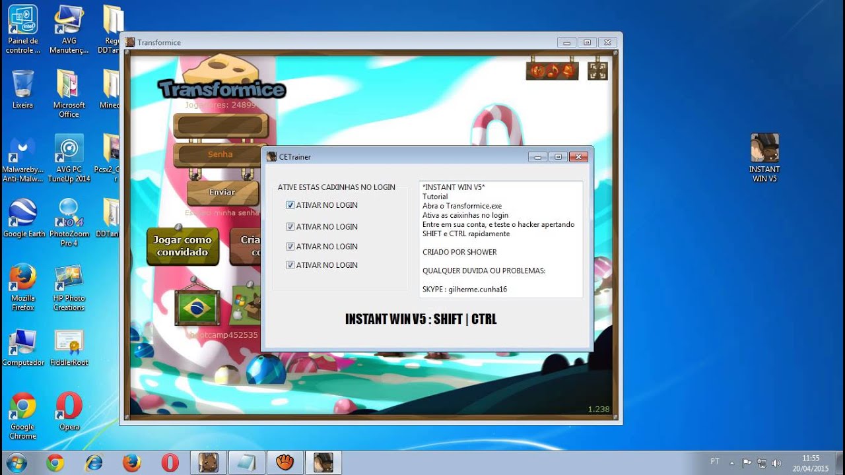Maximize the CETrainer window
Image resolution: width=845 pixels, height=475 pixels.
(558, 157)
